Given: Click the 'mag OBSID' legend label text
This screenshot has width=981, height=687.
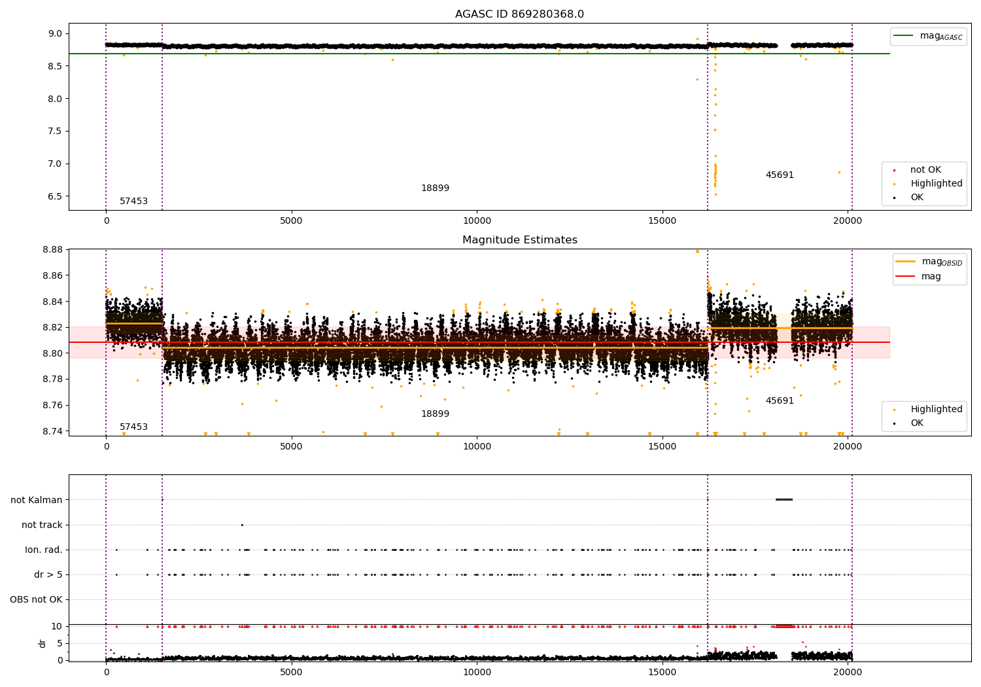Looking at the screenshot, I should pos(942,262).
